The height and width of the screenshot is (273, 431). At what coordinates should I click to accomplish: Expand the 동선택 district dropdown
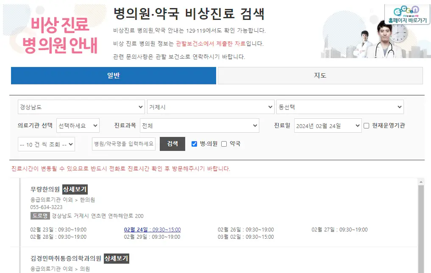tap(341, 106)
